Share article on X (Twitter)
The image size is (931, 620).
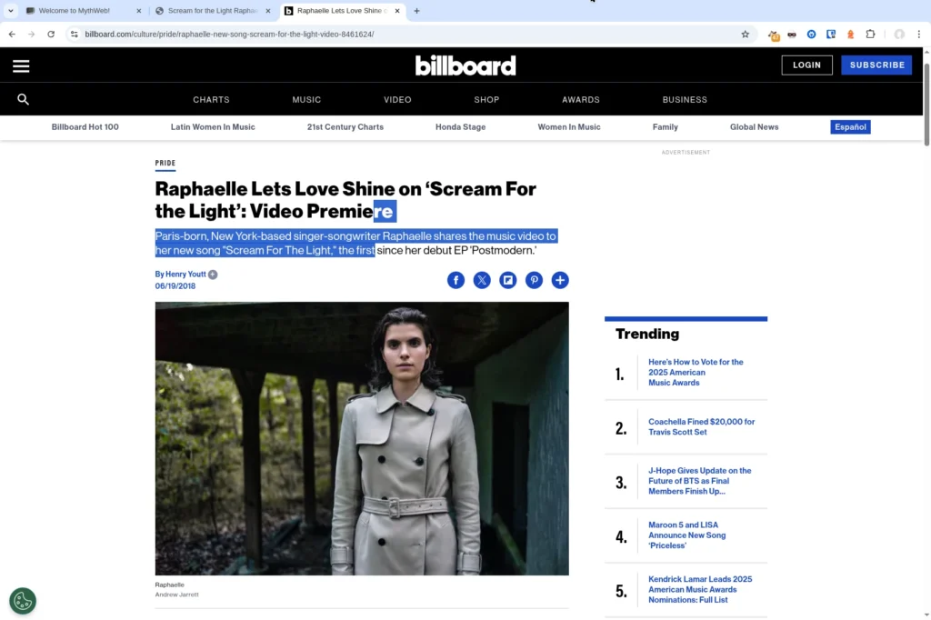tap(482, 280)
